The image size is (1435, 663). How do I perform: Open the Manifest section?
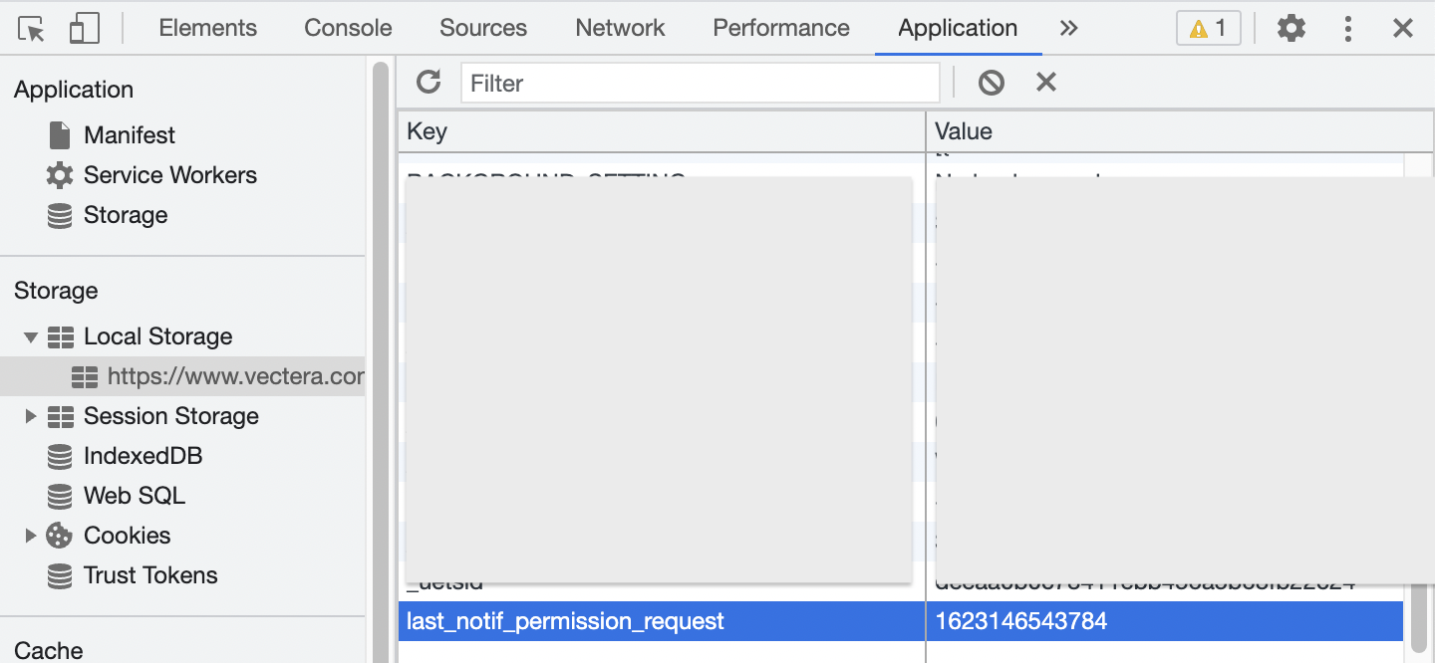tap(129, 135)
